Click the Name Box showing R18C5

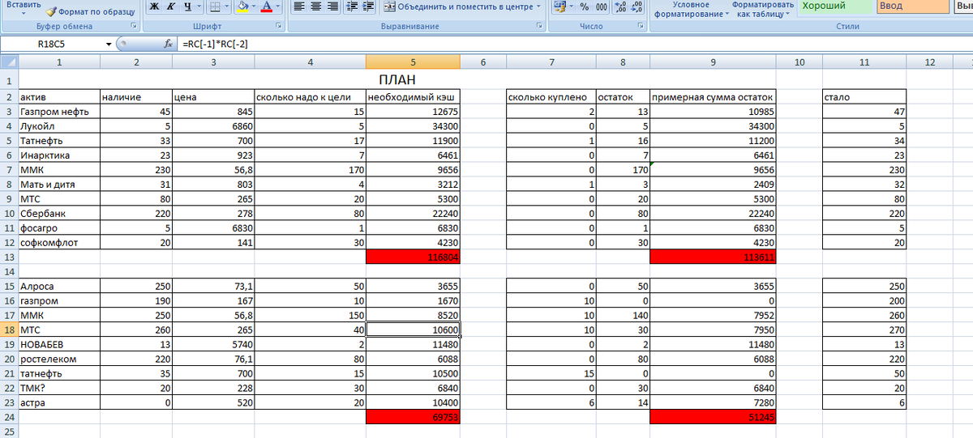54,44
